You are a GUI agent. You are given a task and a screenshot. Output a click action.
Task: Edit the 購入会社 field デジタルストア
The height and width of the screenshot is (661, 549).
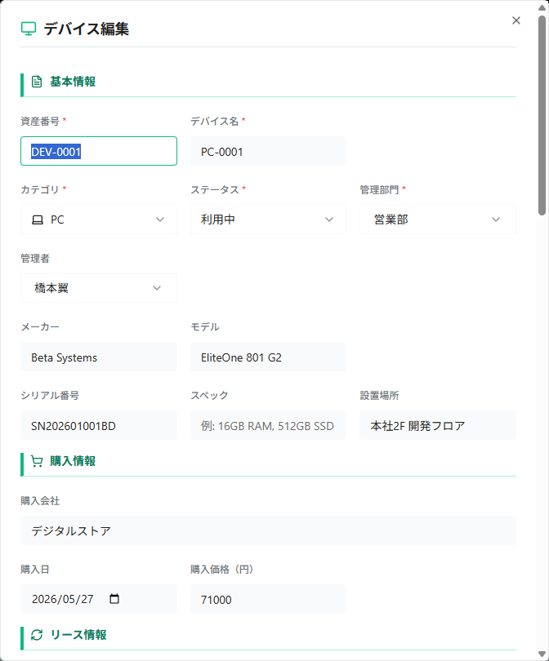click(x=268, y=530)
